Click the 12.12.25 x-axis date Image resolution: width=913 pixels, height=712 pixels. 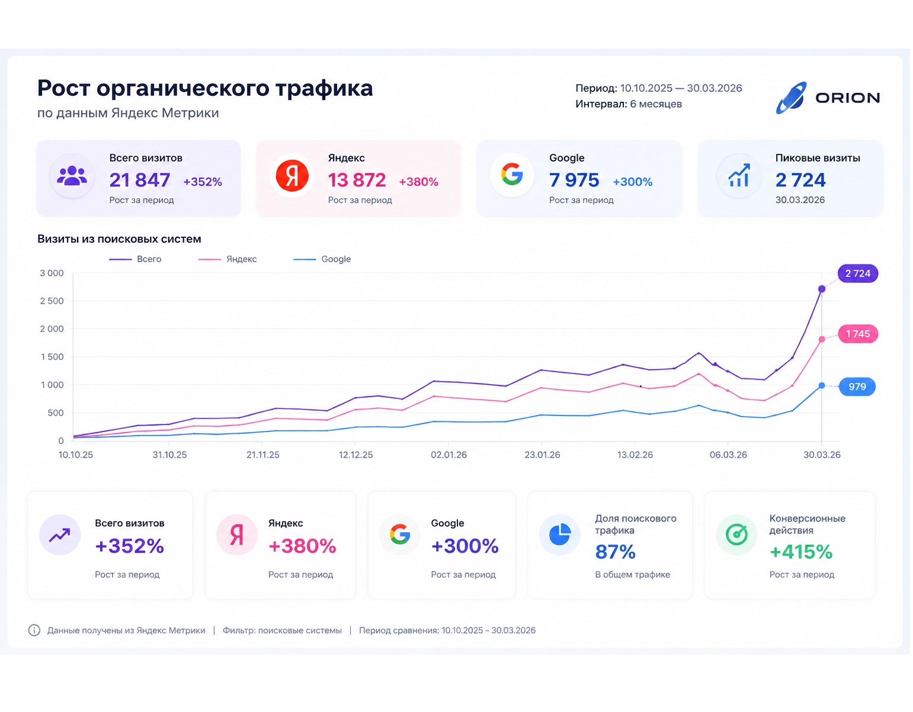(x=356, y=455)
